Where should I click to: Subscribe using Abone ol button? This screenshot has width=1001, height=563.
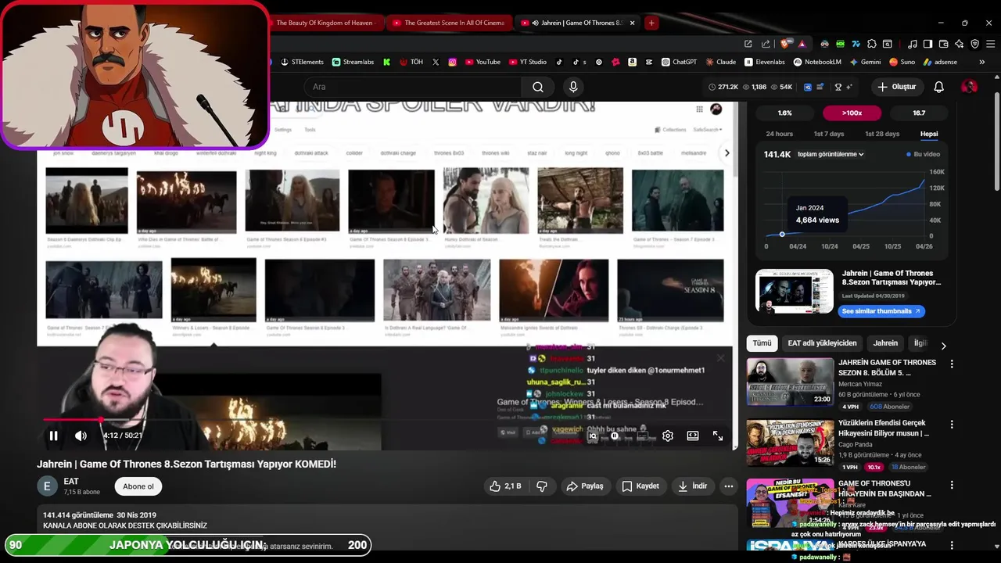click(138, 486)
